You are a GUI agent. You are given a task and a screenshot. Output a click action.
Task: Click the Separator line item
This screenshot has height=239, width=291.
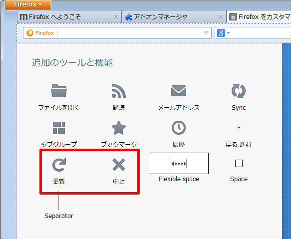point(58,201)
